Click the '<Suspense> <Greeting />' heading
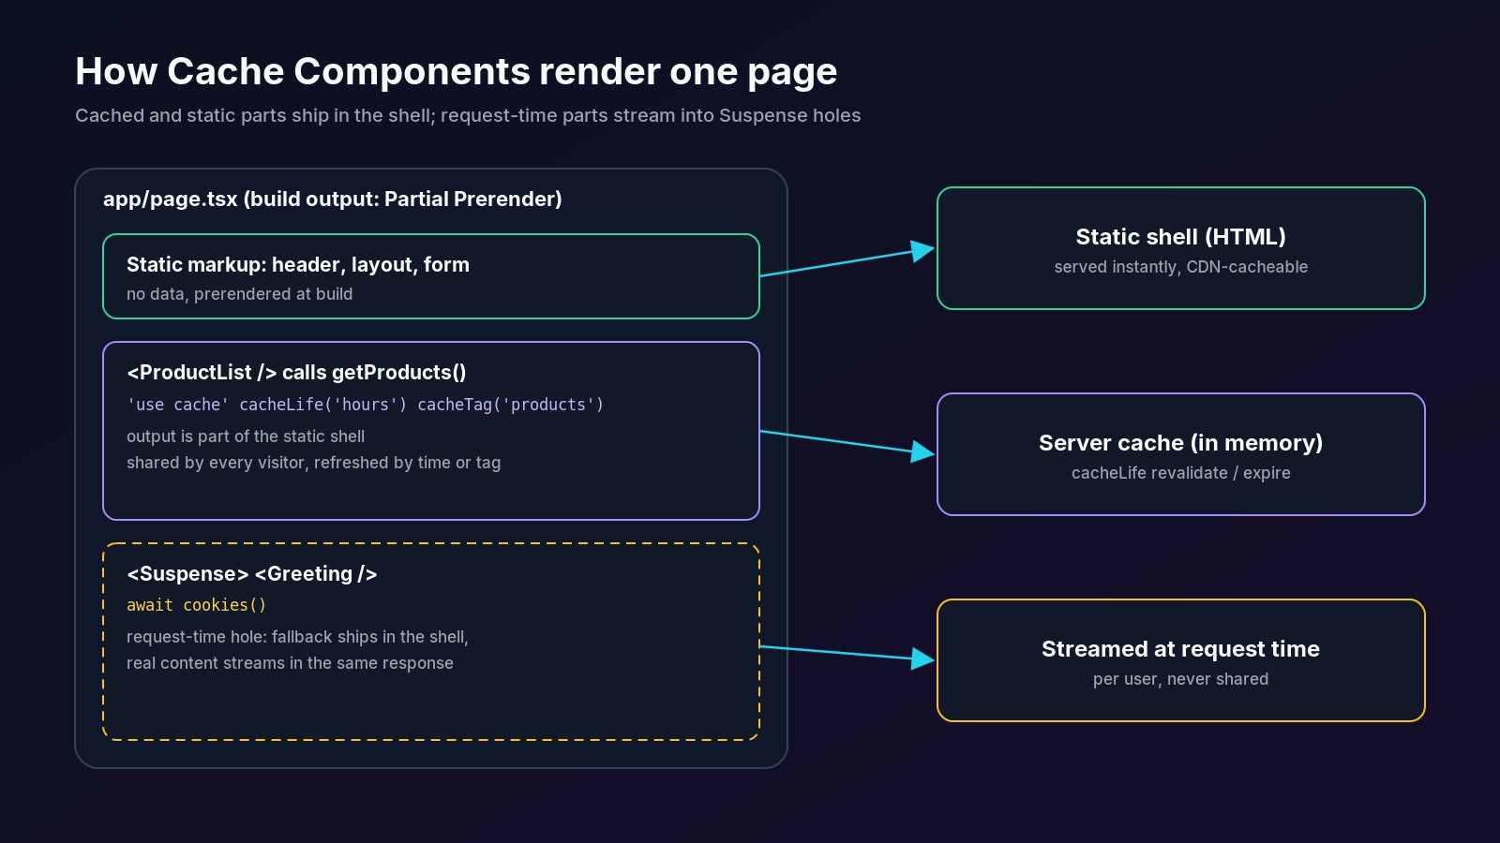1500x843 pixels. (251, 574)
